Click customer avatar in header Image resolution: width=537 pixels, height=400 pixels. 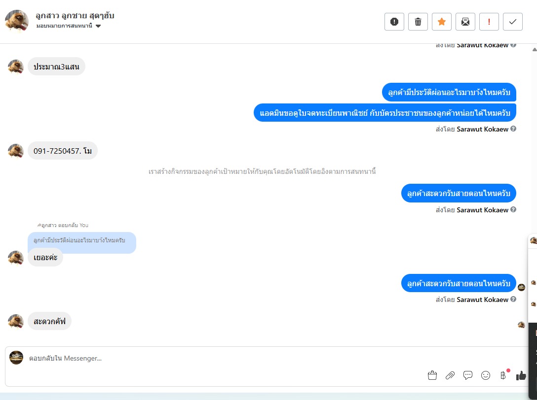coord(17,21)
